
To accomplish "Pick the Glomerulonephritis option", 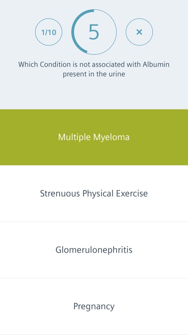I will 94,250.
